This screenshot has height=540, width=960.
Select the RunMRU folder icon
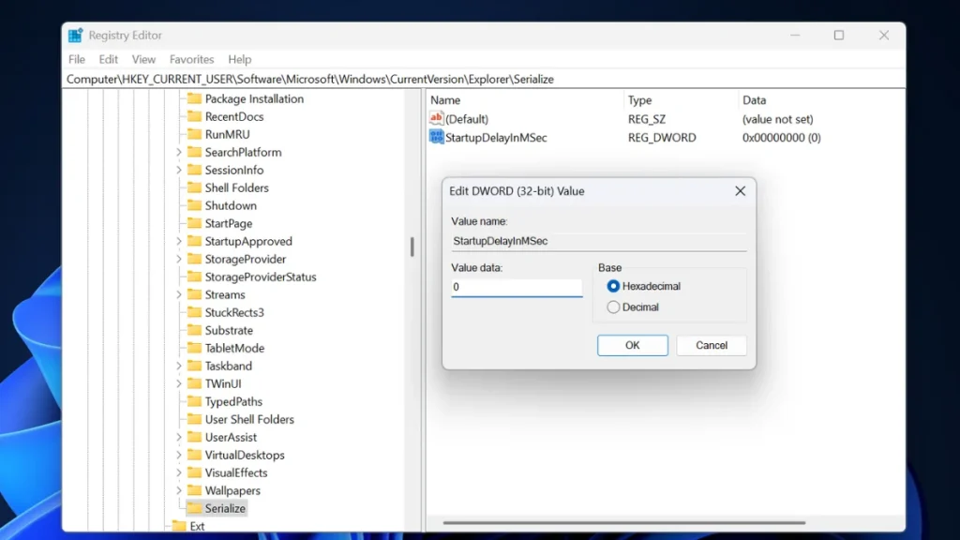(x=194, y=134)
